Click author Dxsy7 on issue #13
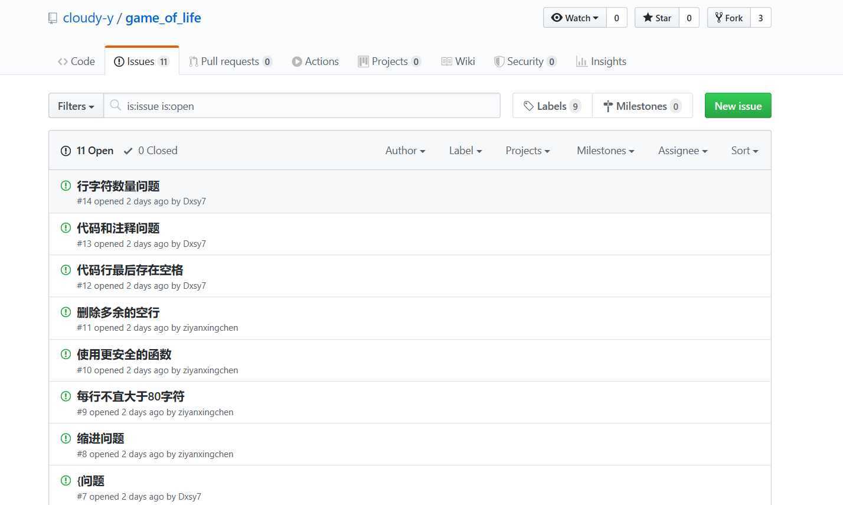This screenshot has height=505, width=843. click(x=194, y=244)
